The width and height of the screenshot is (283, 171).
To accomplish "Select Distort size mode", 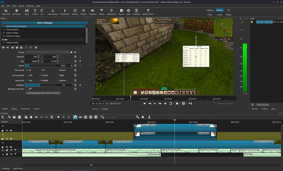I will (x=57, y=70).
